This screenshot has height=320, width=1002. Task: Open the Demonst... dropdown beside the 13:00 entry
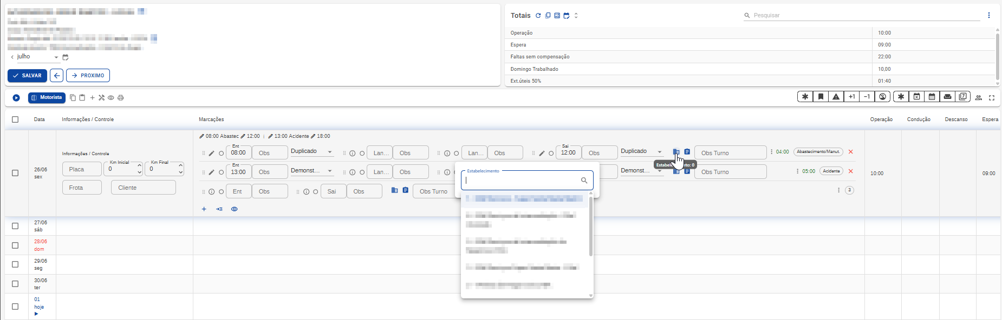(x=312, y=171)
